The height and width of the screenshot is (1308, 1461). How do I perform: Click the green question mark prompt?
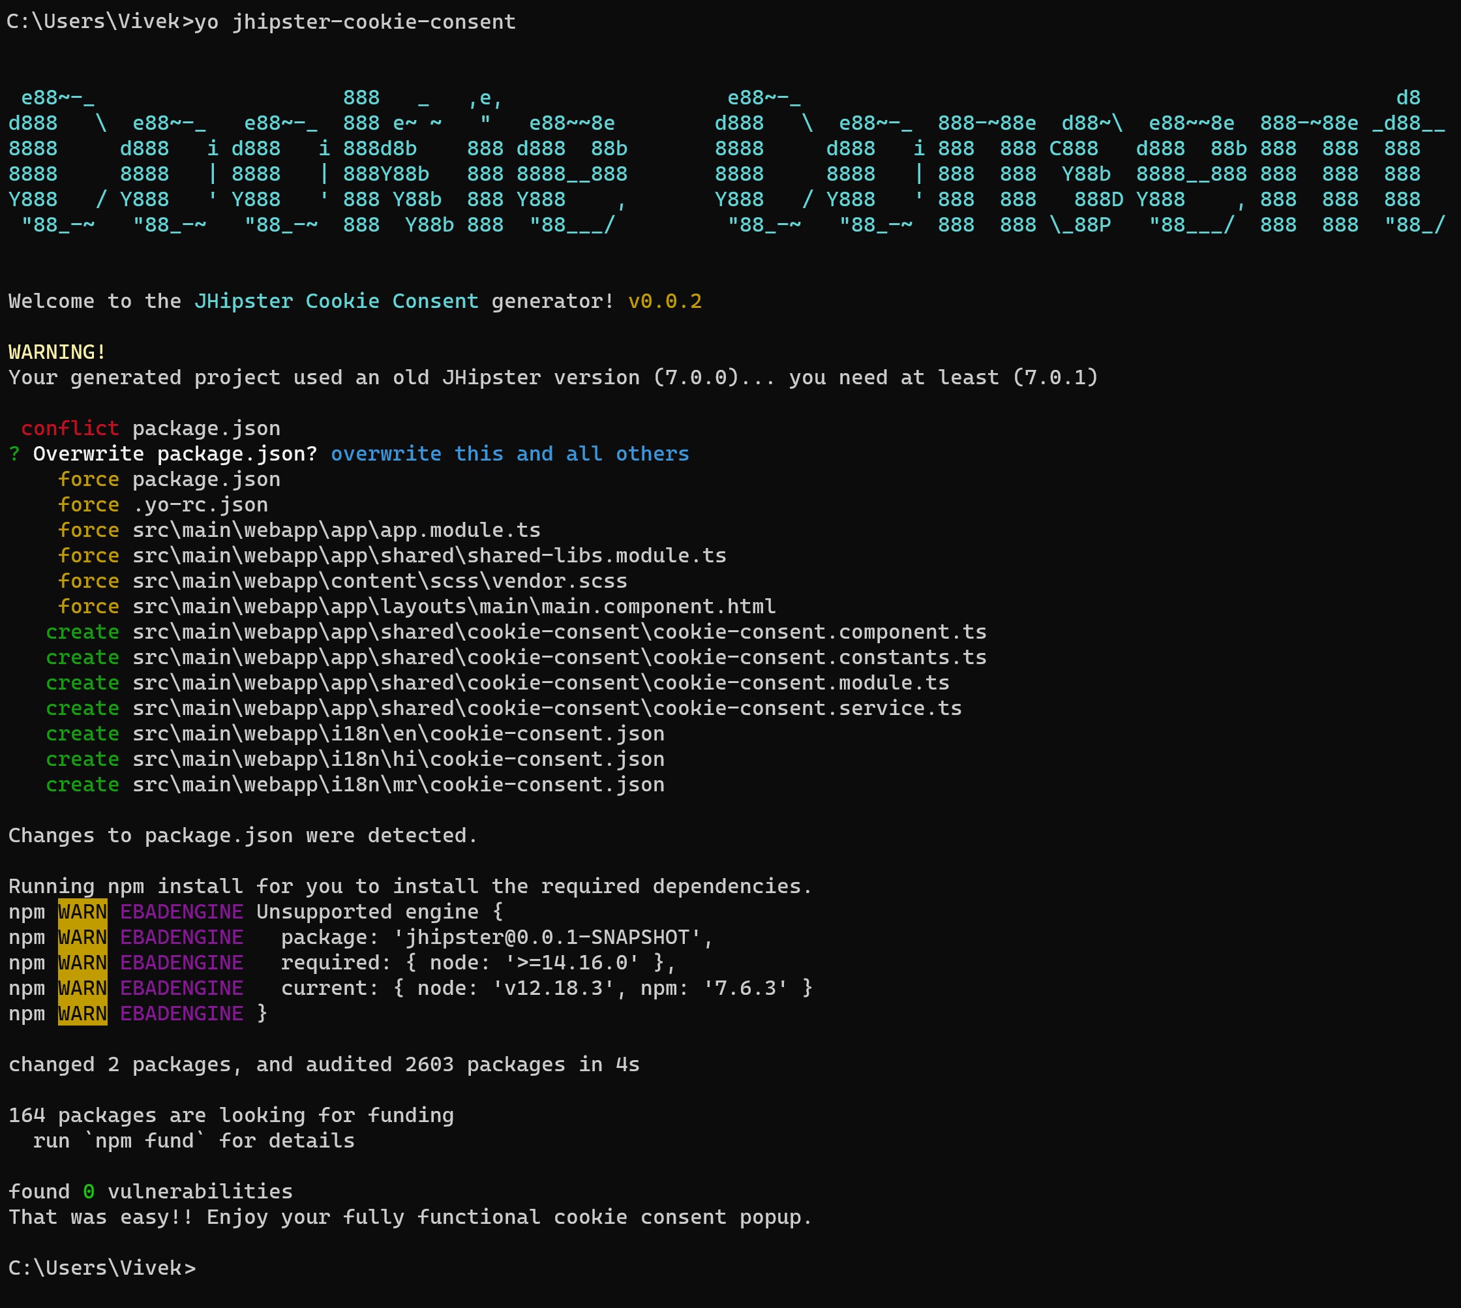click(x=14, y=453)
